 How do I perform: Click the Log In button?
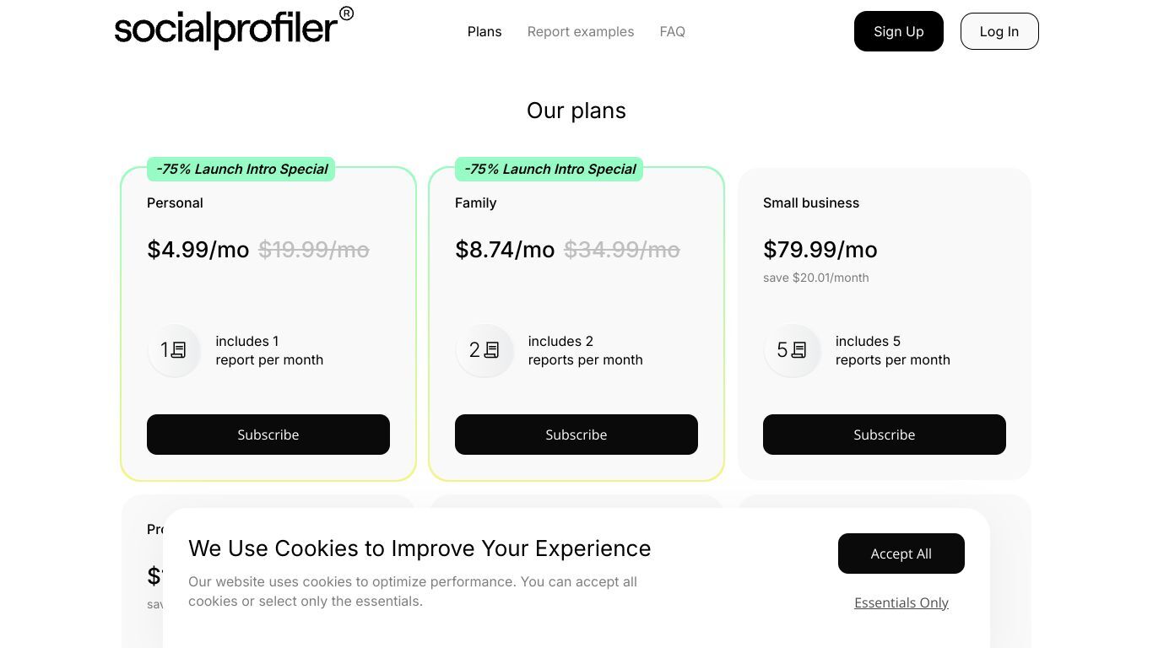point(999,31)
